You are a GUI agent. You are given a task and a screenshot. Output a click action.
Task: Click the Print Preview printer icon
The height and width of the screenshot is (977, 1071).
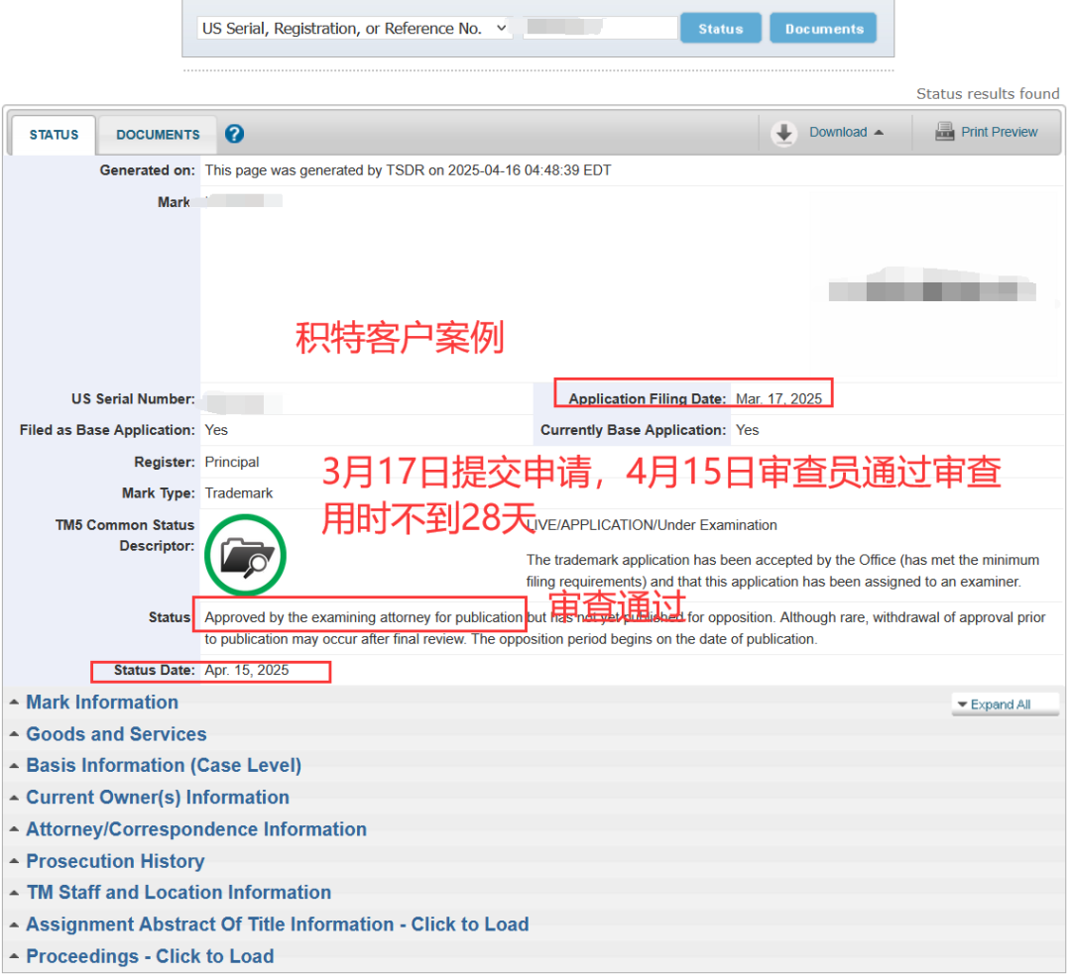(x=945, y=131)
